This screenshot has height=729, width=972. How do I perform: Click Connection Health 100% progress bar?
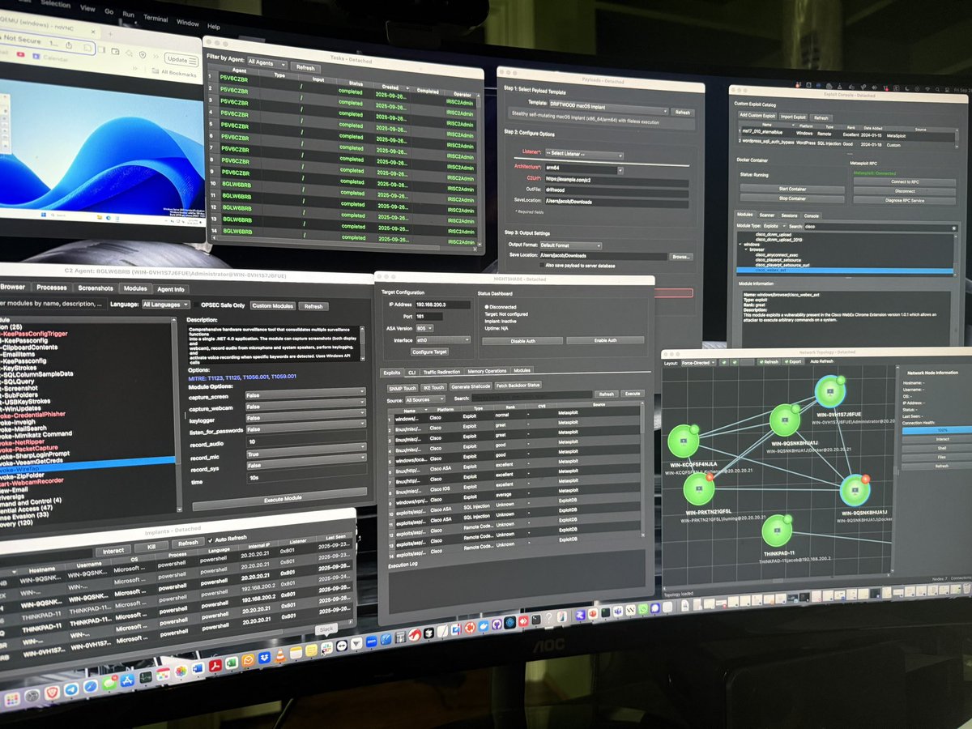click(936, 430)
